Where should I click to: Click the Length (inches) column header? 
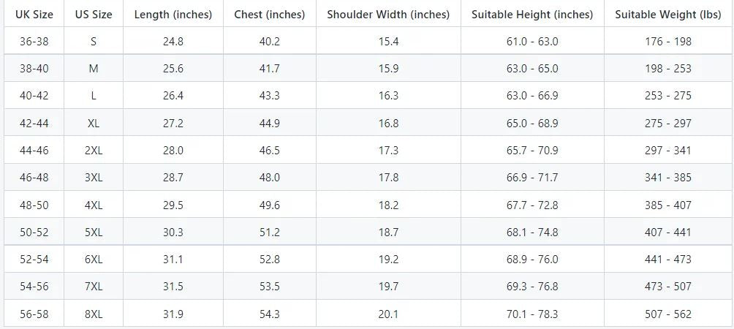(x=173, y=15)
